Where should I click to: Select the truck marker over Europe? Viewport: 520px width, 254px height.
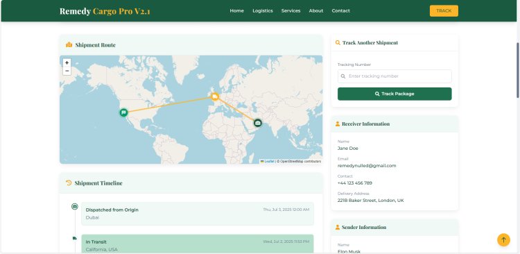[215, 96]
